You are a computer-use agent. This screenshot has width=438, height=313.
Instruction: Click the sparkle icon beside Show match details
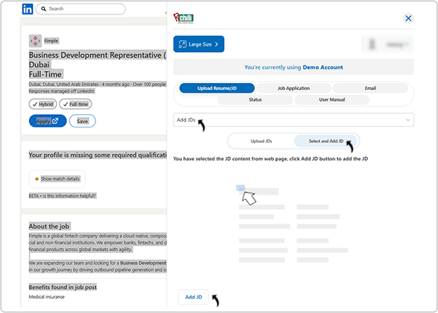click(x=37, y=179)
